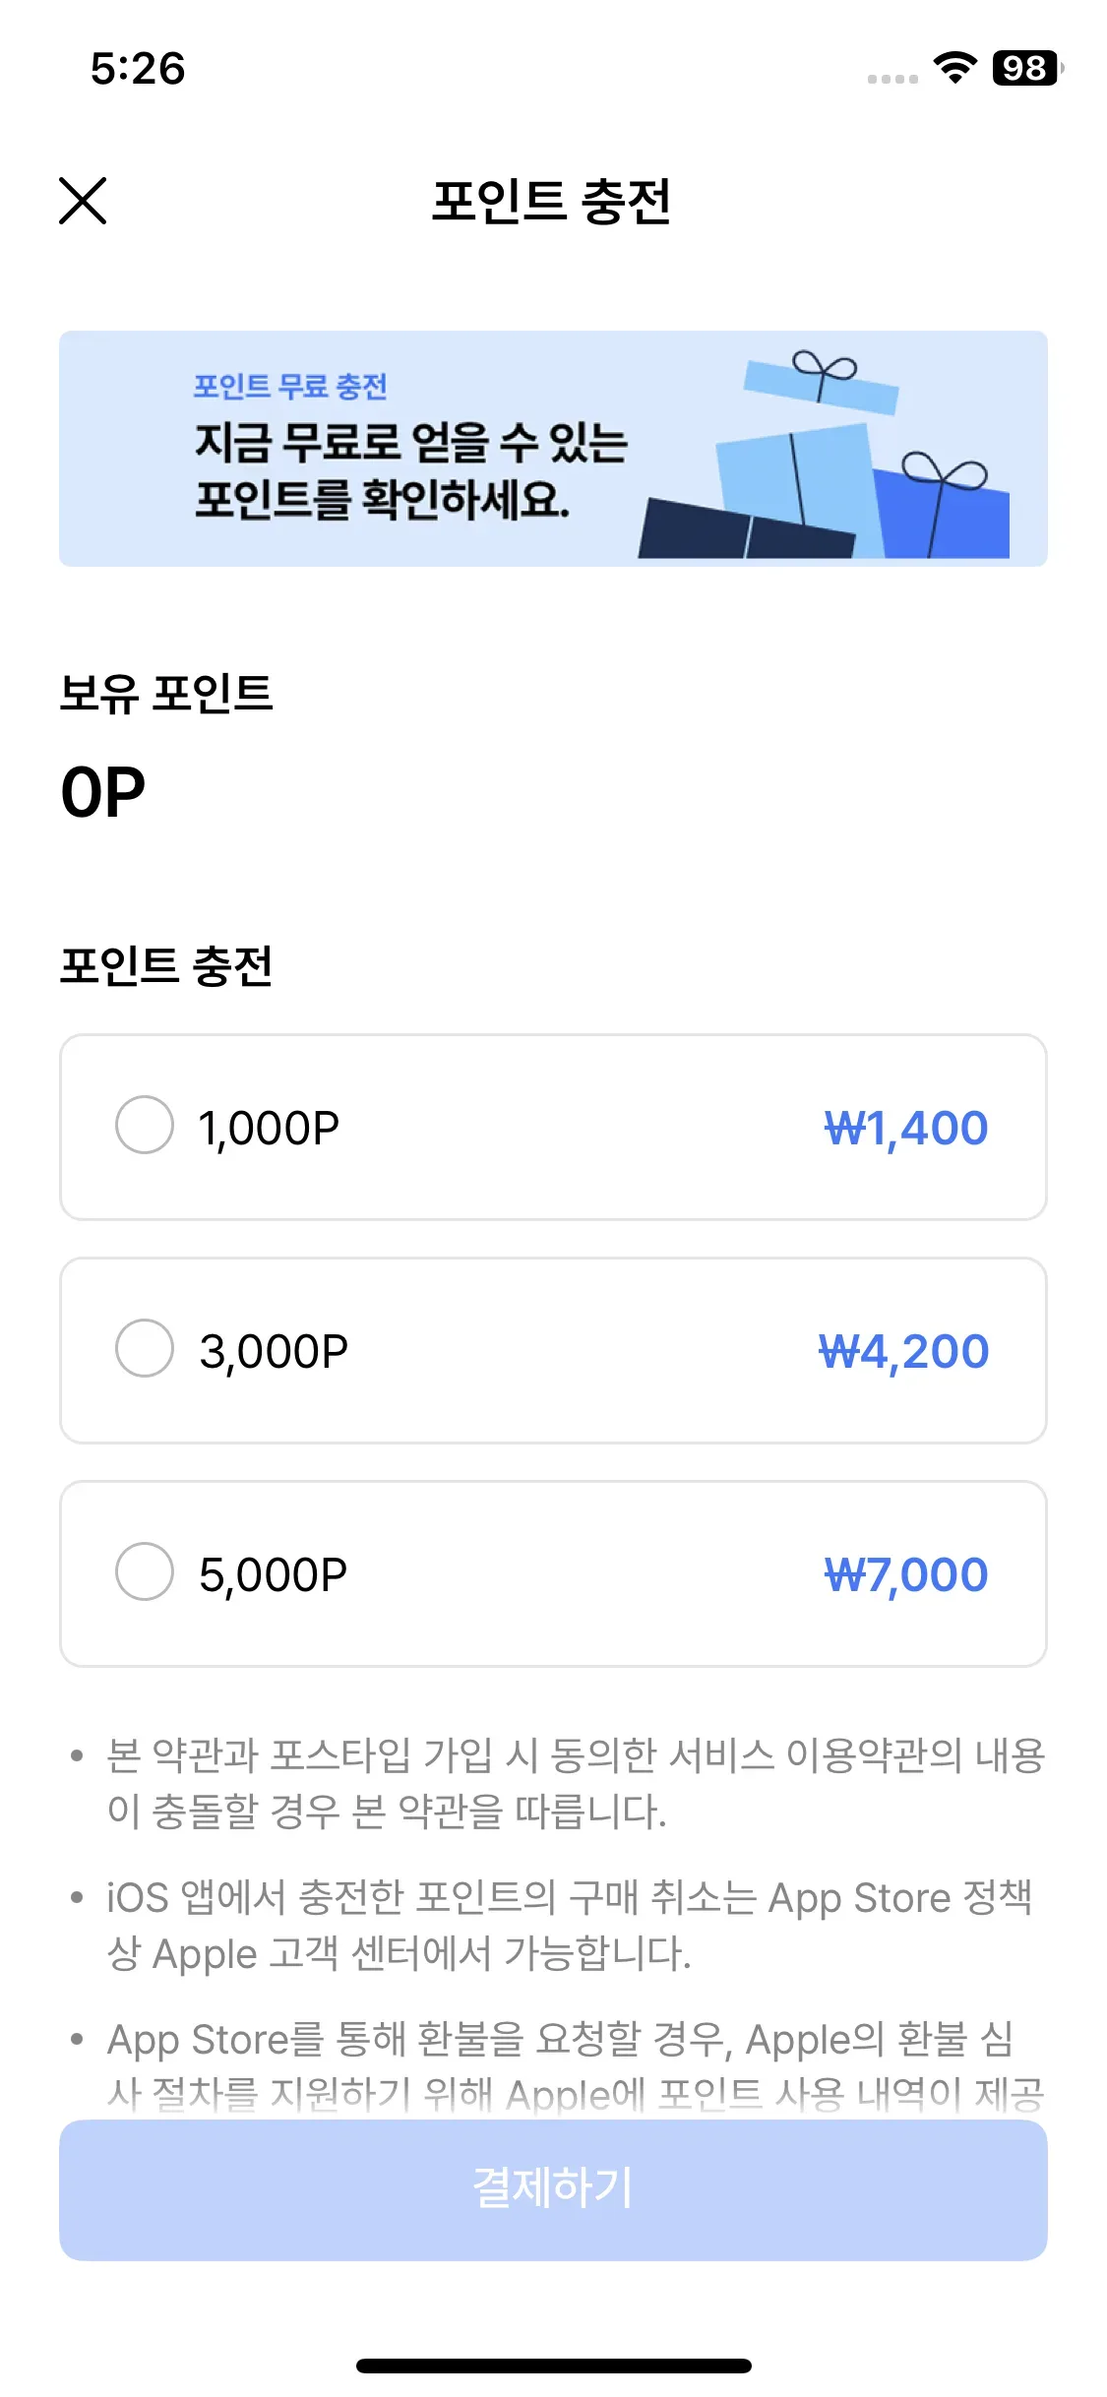Tap the battery indicator showing 98
Screen dimensions: 1107x2397
coord(1026,68)
